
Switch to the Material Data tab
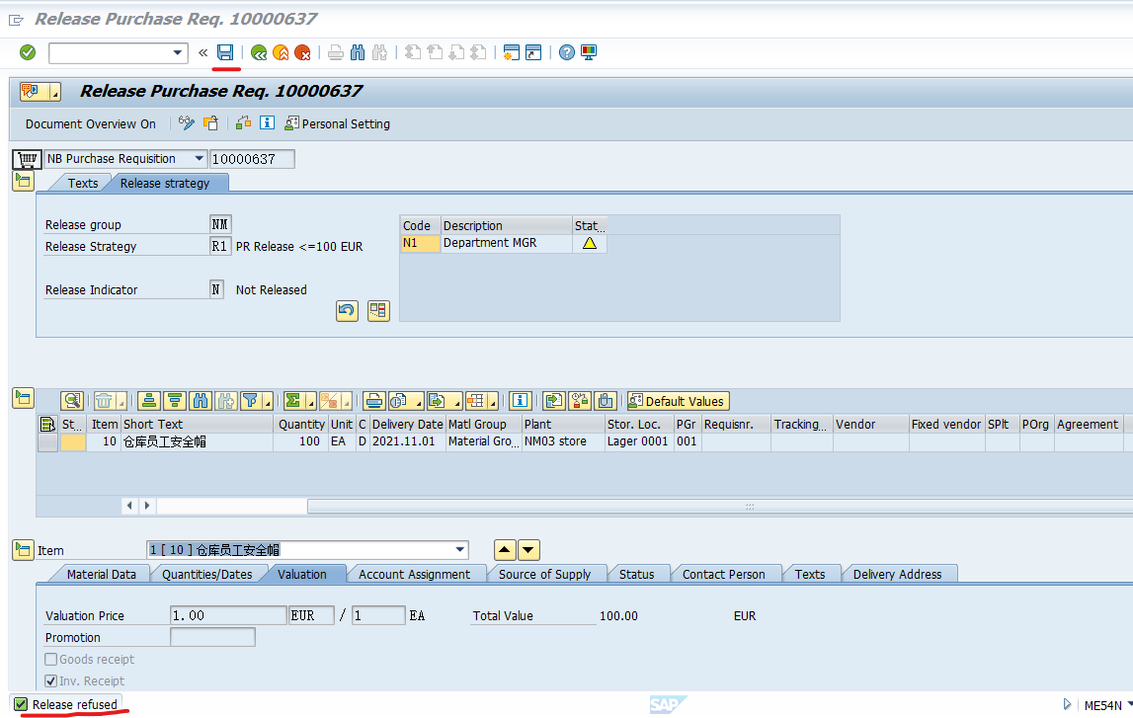click(x=101, y=574)
